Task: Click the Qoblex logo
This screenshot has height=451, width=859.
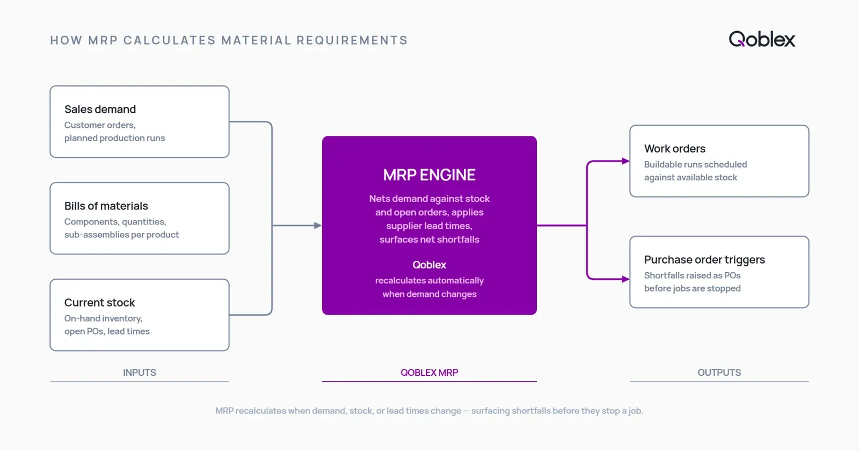Action: tap(762, 39)
